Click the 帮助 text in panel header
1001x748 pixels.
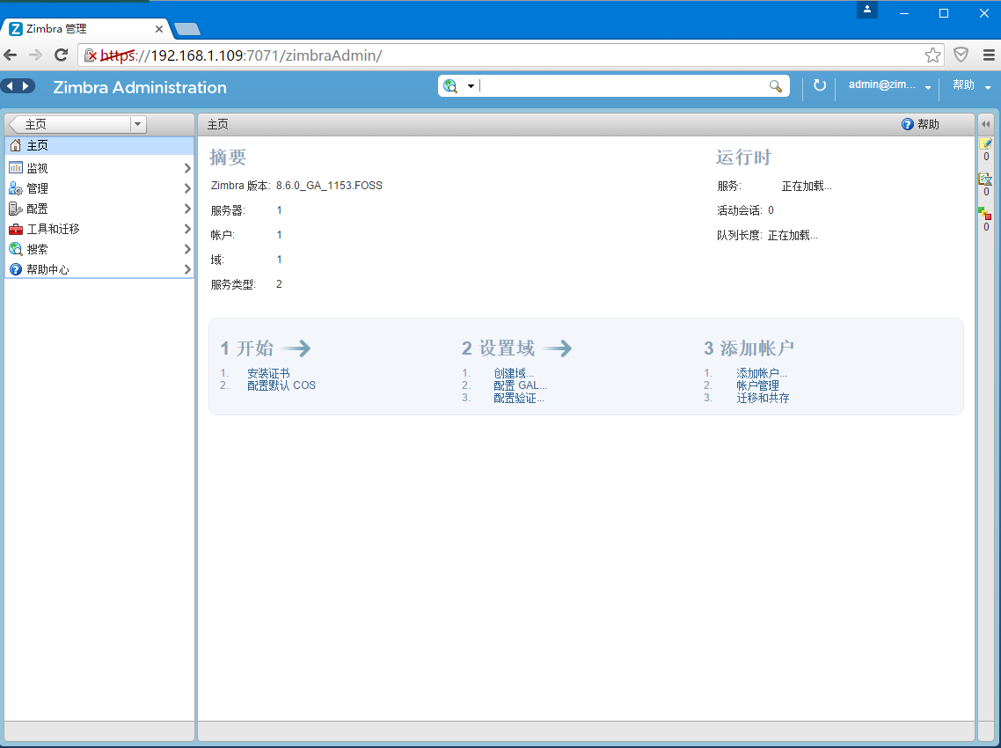click(928, 124)
